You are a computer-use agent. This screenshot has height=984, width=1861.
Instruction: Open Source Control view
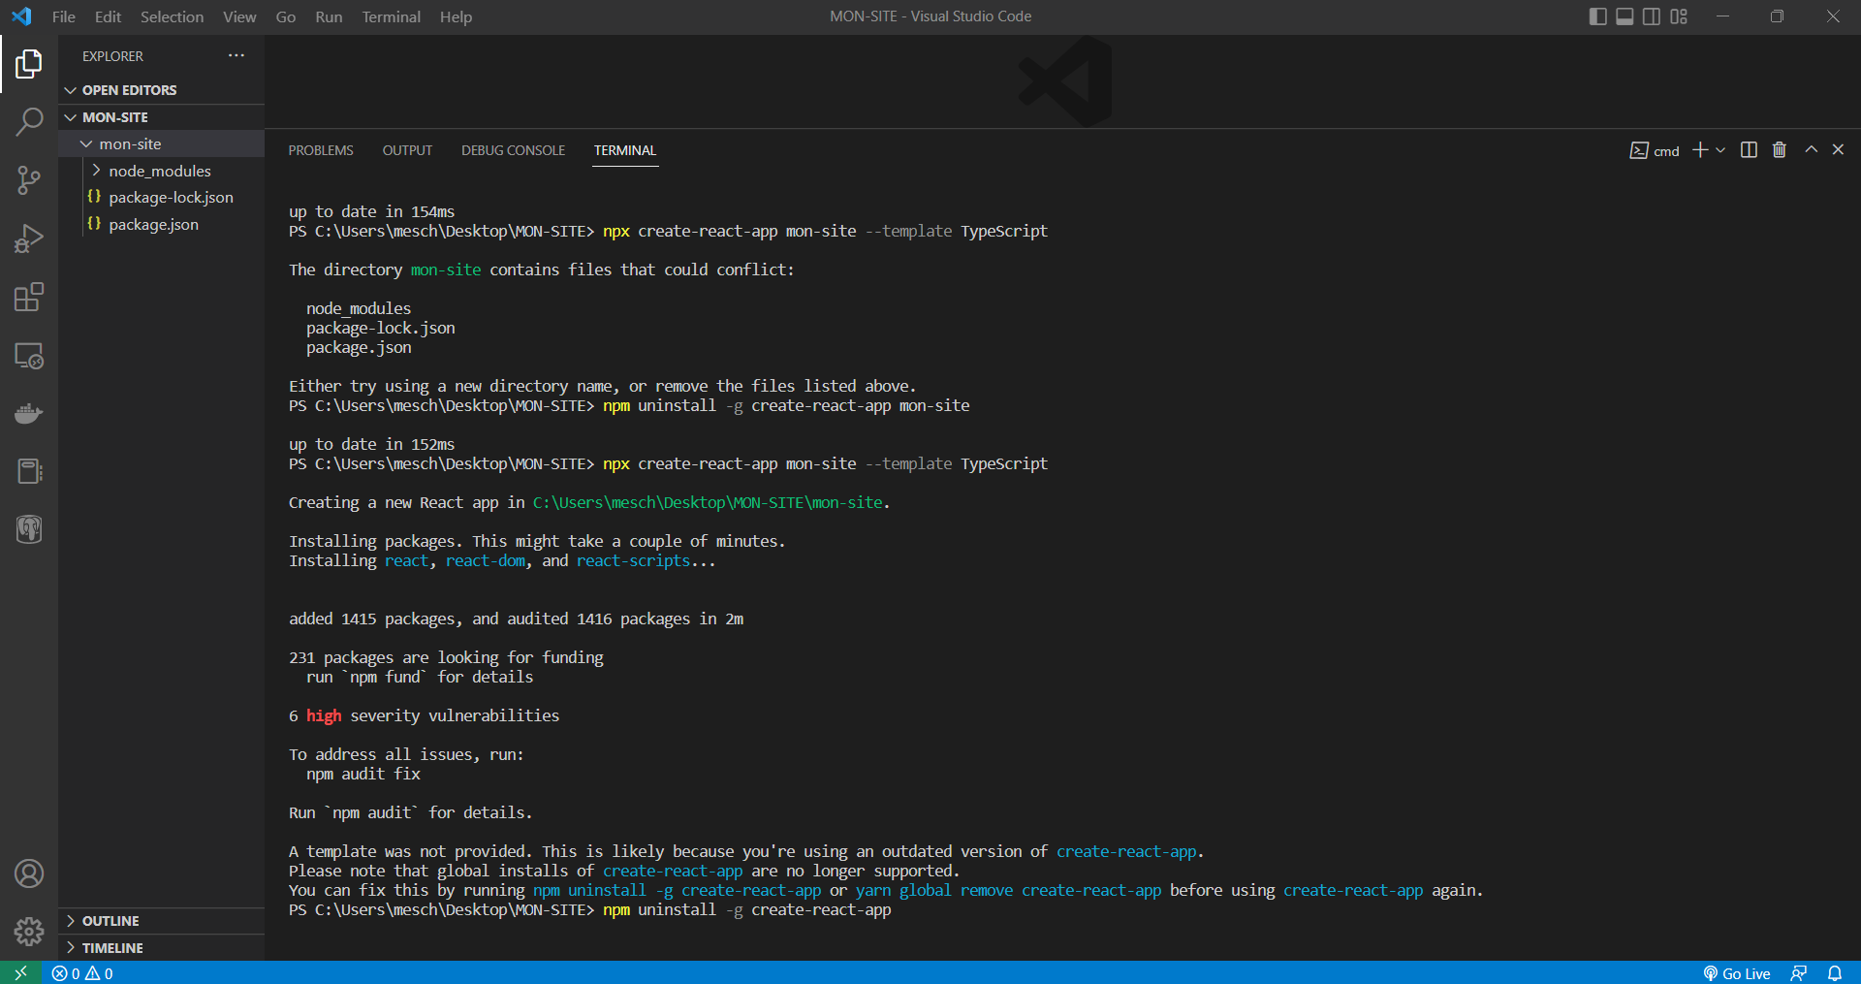(x=29, y=180)
